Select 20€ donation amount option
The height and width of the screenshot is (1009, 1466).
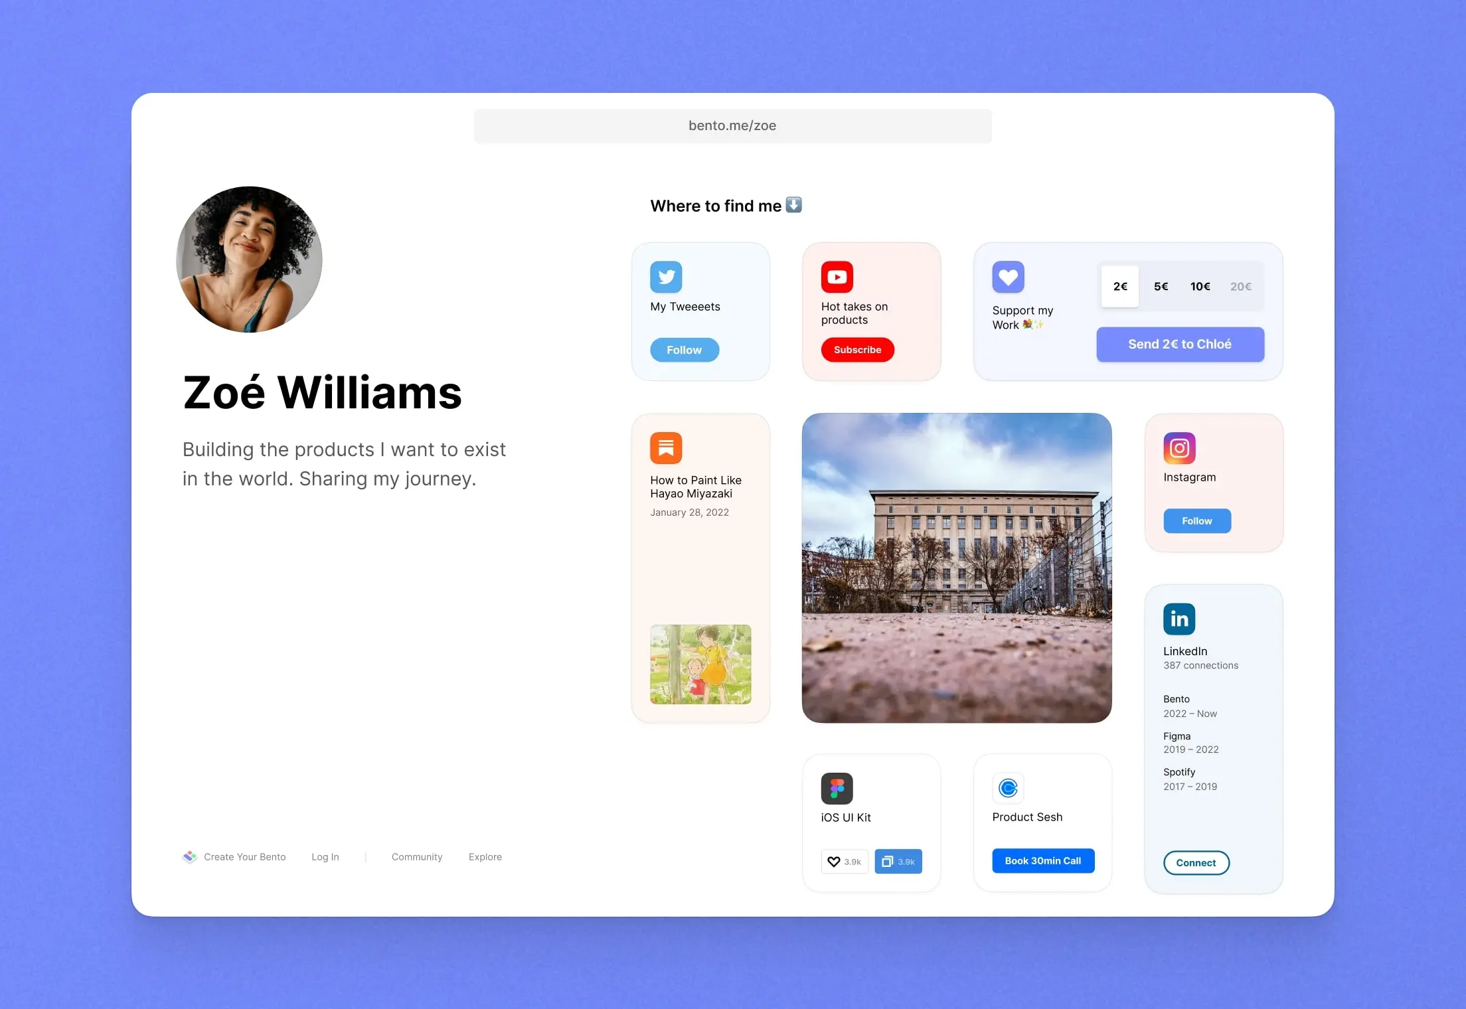coord(1241,286)
